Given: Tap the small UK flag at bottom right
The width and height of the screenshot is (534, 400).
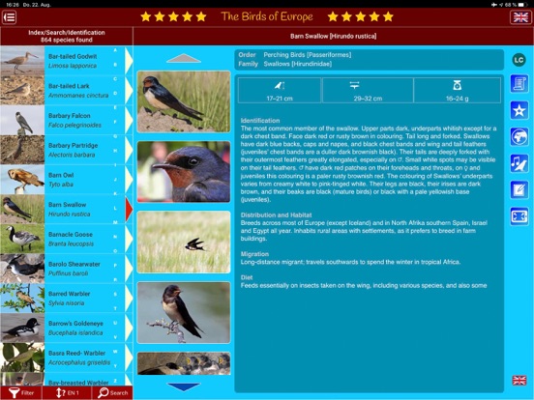Looking at the screenshot, I should click(519, 381).
